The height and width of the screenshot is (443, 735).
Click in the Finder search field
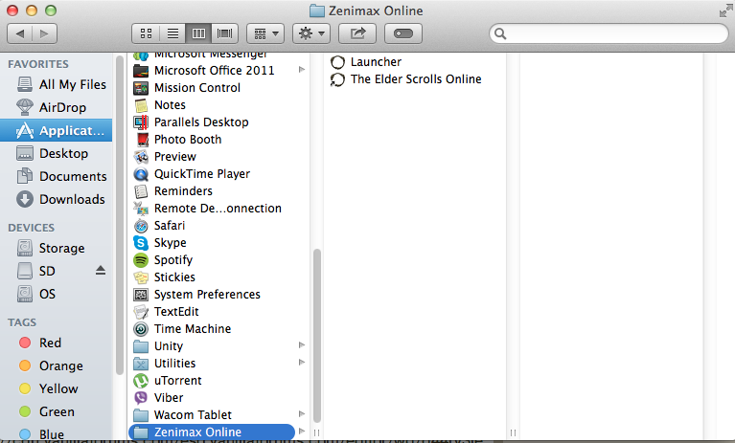609,33
